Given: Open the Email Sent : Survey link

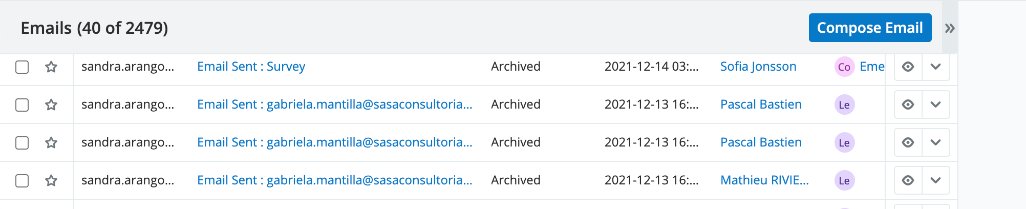Looking at the screenshot, I should click(251, 67).
